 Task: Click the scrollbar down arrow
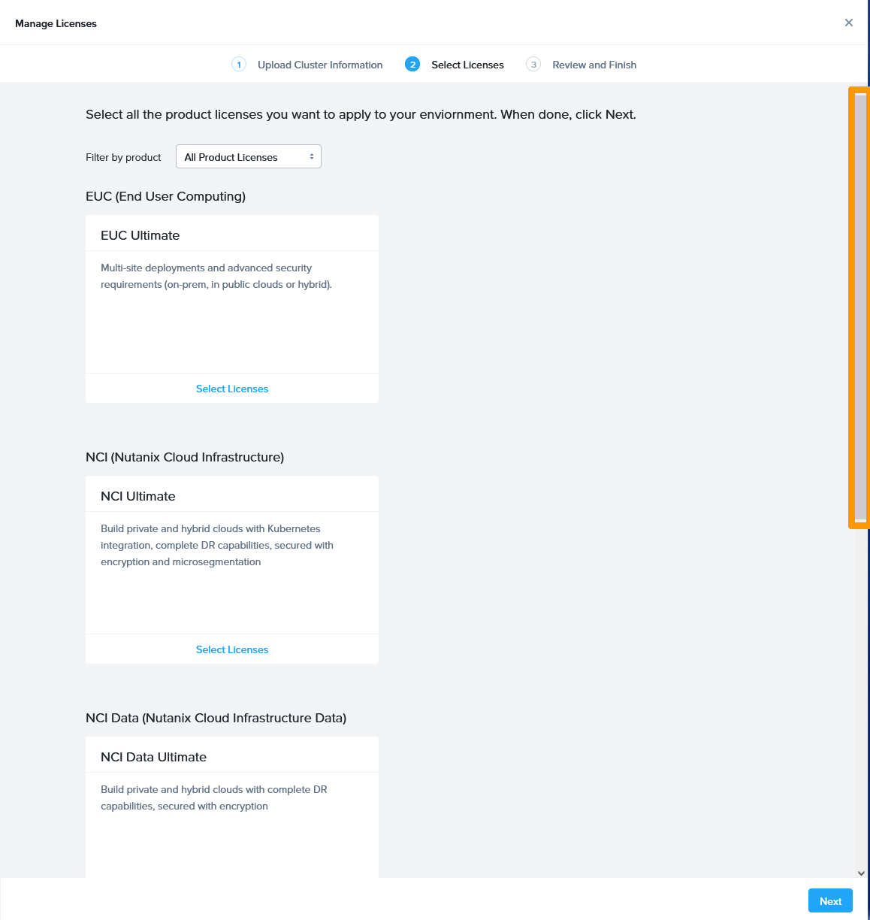point(859,873)
